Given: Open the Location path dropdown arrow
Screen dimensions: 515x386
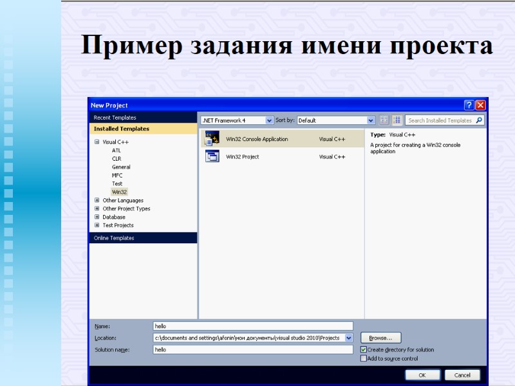Looking at the screenshot, I should (348, 338).
